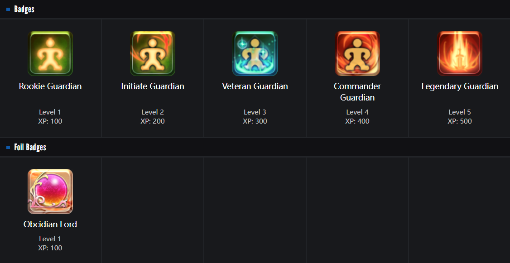Screen dimensions: 510x263
Task: Select the Badges section header
Action: pos(24,10)
